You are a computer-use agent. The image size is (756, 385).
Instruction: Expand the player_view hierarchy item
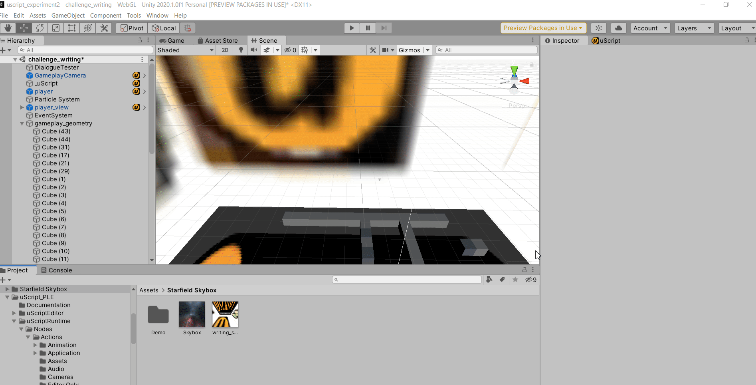coord(22,107)
